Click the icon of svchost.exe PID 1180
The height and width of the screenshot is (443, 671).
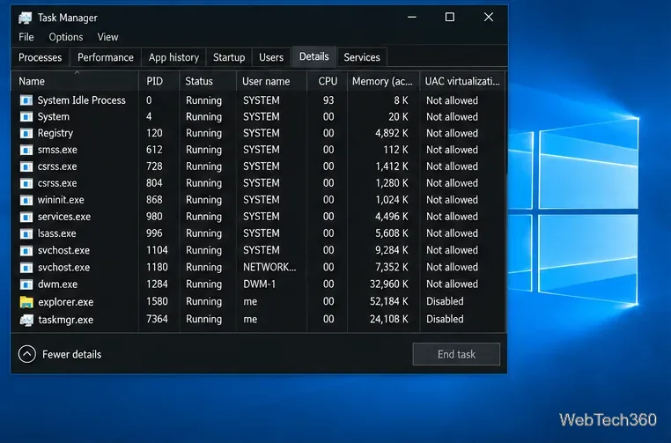click(26, 267)
